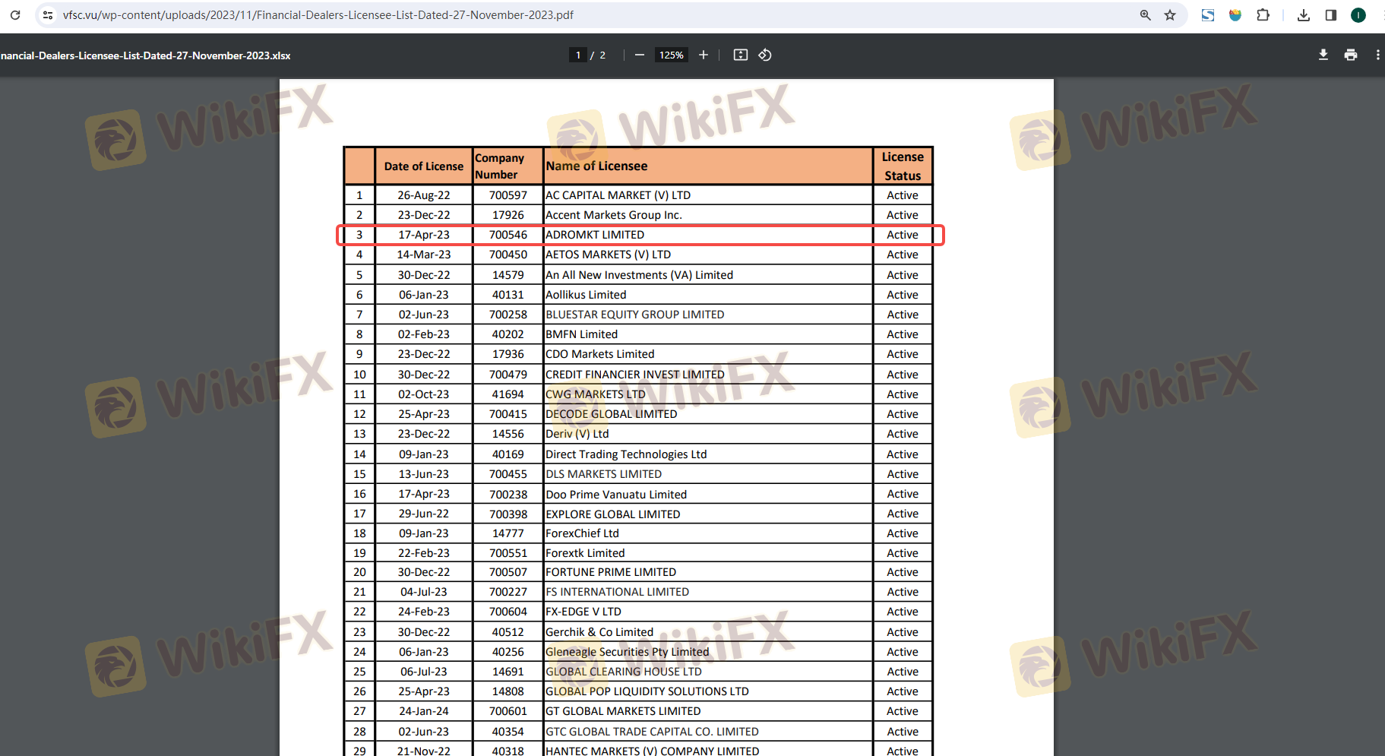Open the user profile avatar

1358,15
